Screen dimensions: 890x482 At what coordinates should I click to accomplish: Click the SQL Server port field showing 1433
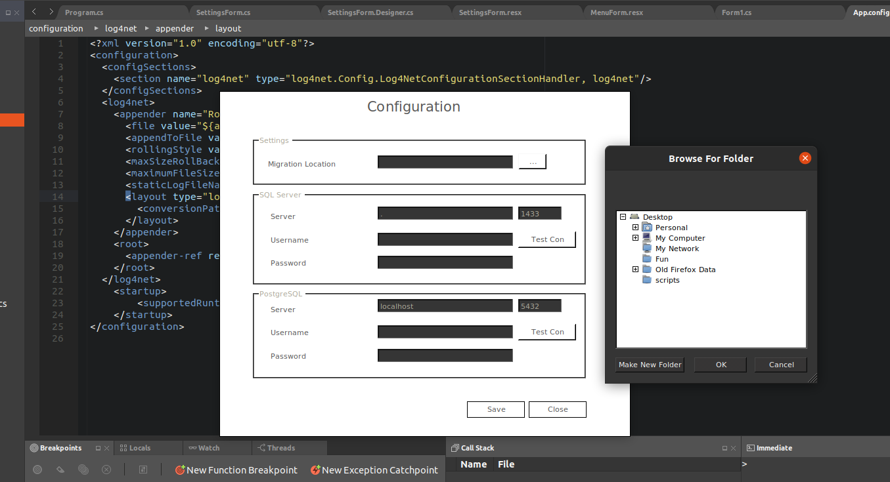[x=540, y=213]
